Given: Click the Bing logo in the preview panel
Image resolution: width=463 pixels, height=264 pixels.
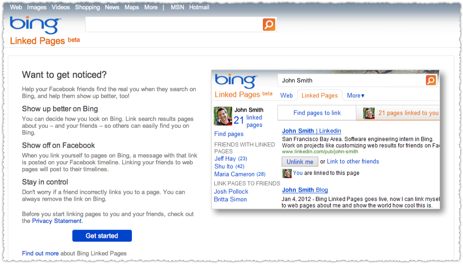Looking at the screenshot, I should point(236,81).
